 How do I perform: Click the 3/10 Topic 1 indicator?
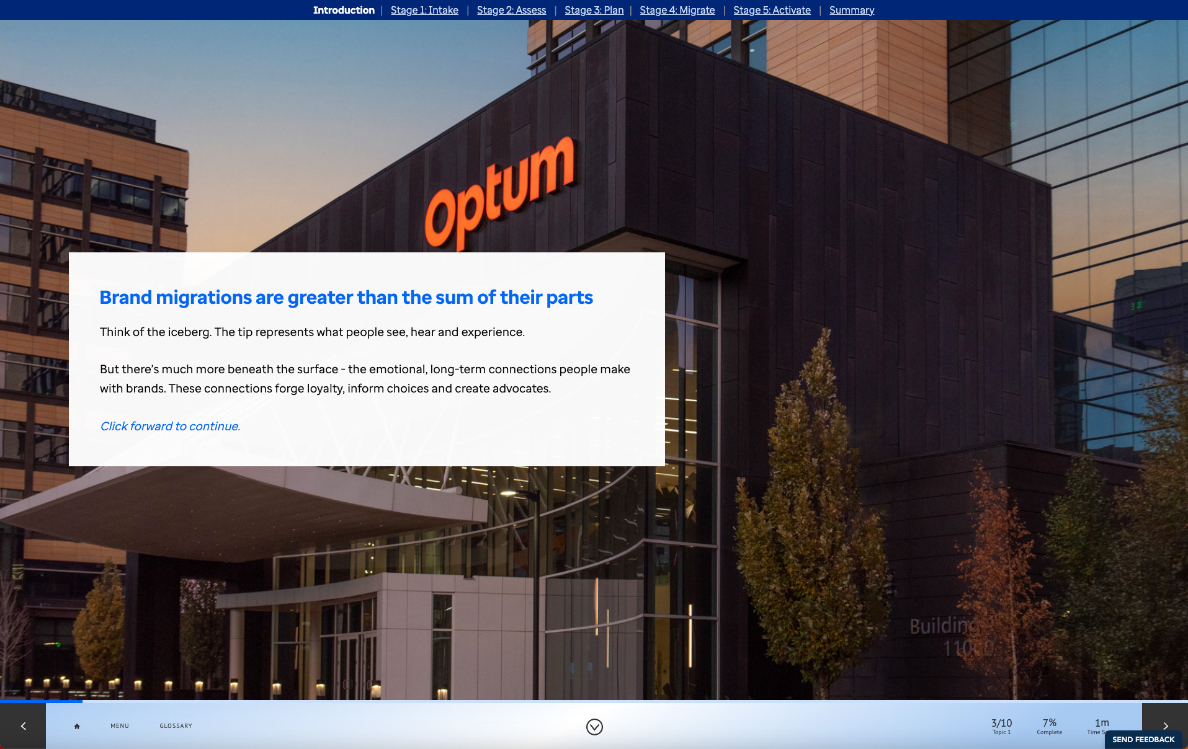[x=1001, y=726]
